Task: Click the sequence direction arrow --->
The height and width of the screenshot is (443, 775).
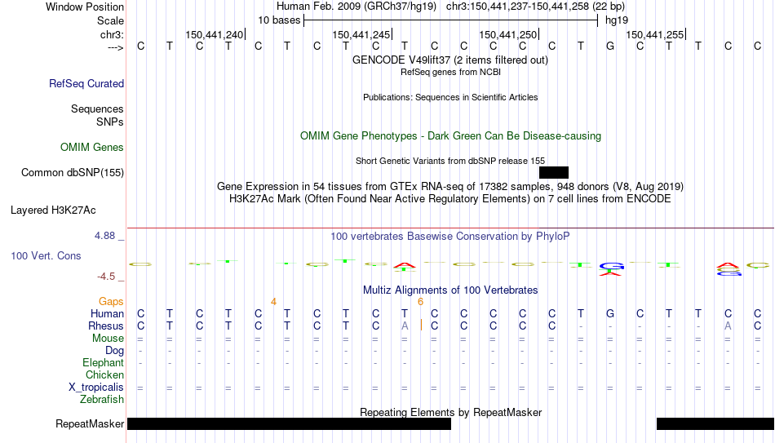Action: pos(116,47)
